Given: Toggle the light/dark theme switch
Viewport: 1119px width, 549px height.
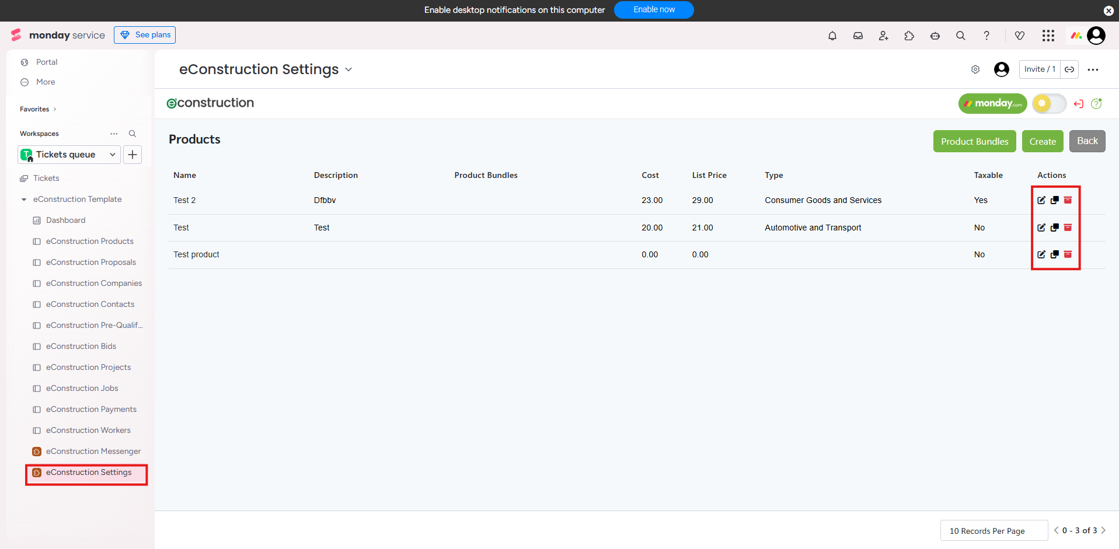Looking at the screenshot, I should (1048, 104).
